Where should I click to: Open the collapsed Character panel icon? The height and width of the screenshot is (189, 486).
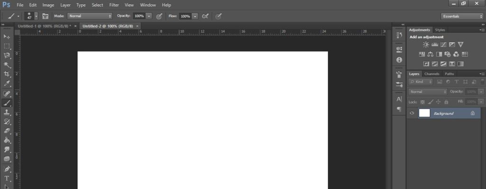[x=399, y=99]
